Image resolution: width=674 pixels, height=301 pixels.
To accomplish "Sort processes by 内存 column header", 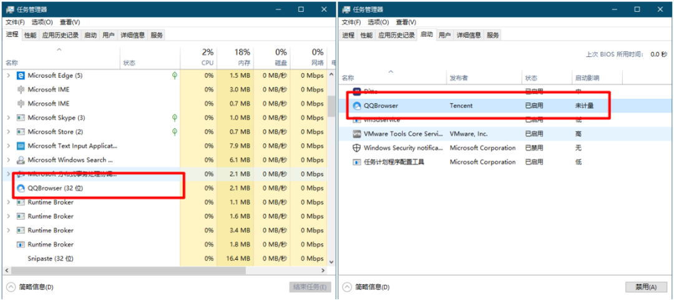I will (x=235, y=57).
